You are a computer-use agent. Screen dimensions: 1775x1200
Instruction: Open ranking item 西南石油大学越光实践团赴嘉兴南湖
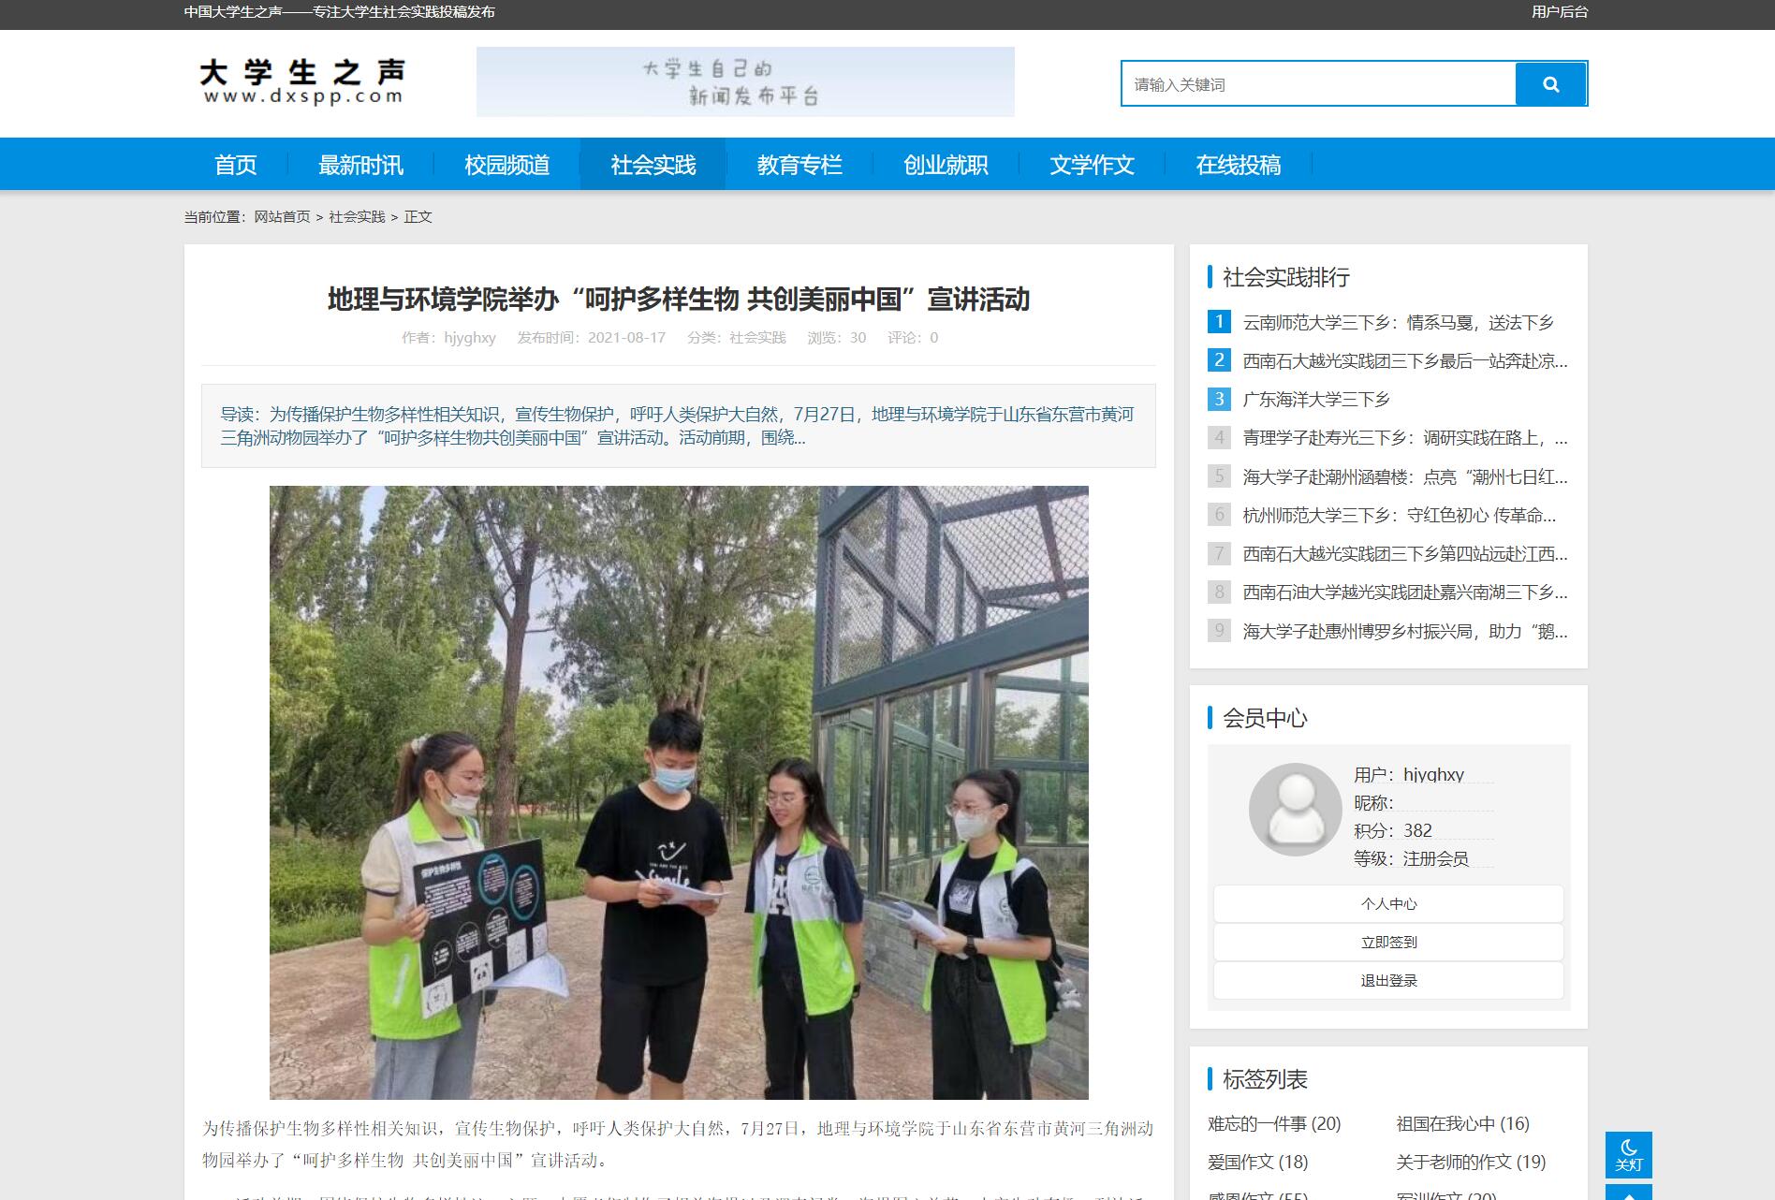(1404, 593)
